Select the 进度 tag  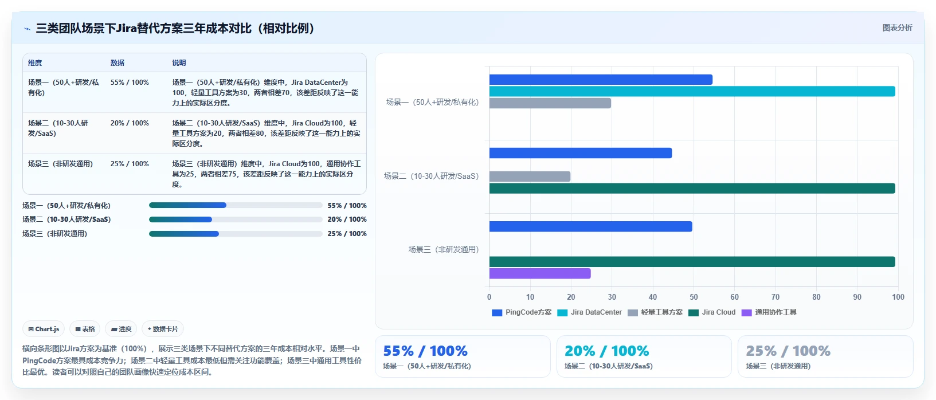pos(121,329)
